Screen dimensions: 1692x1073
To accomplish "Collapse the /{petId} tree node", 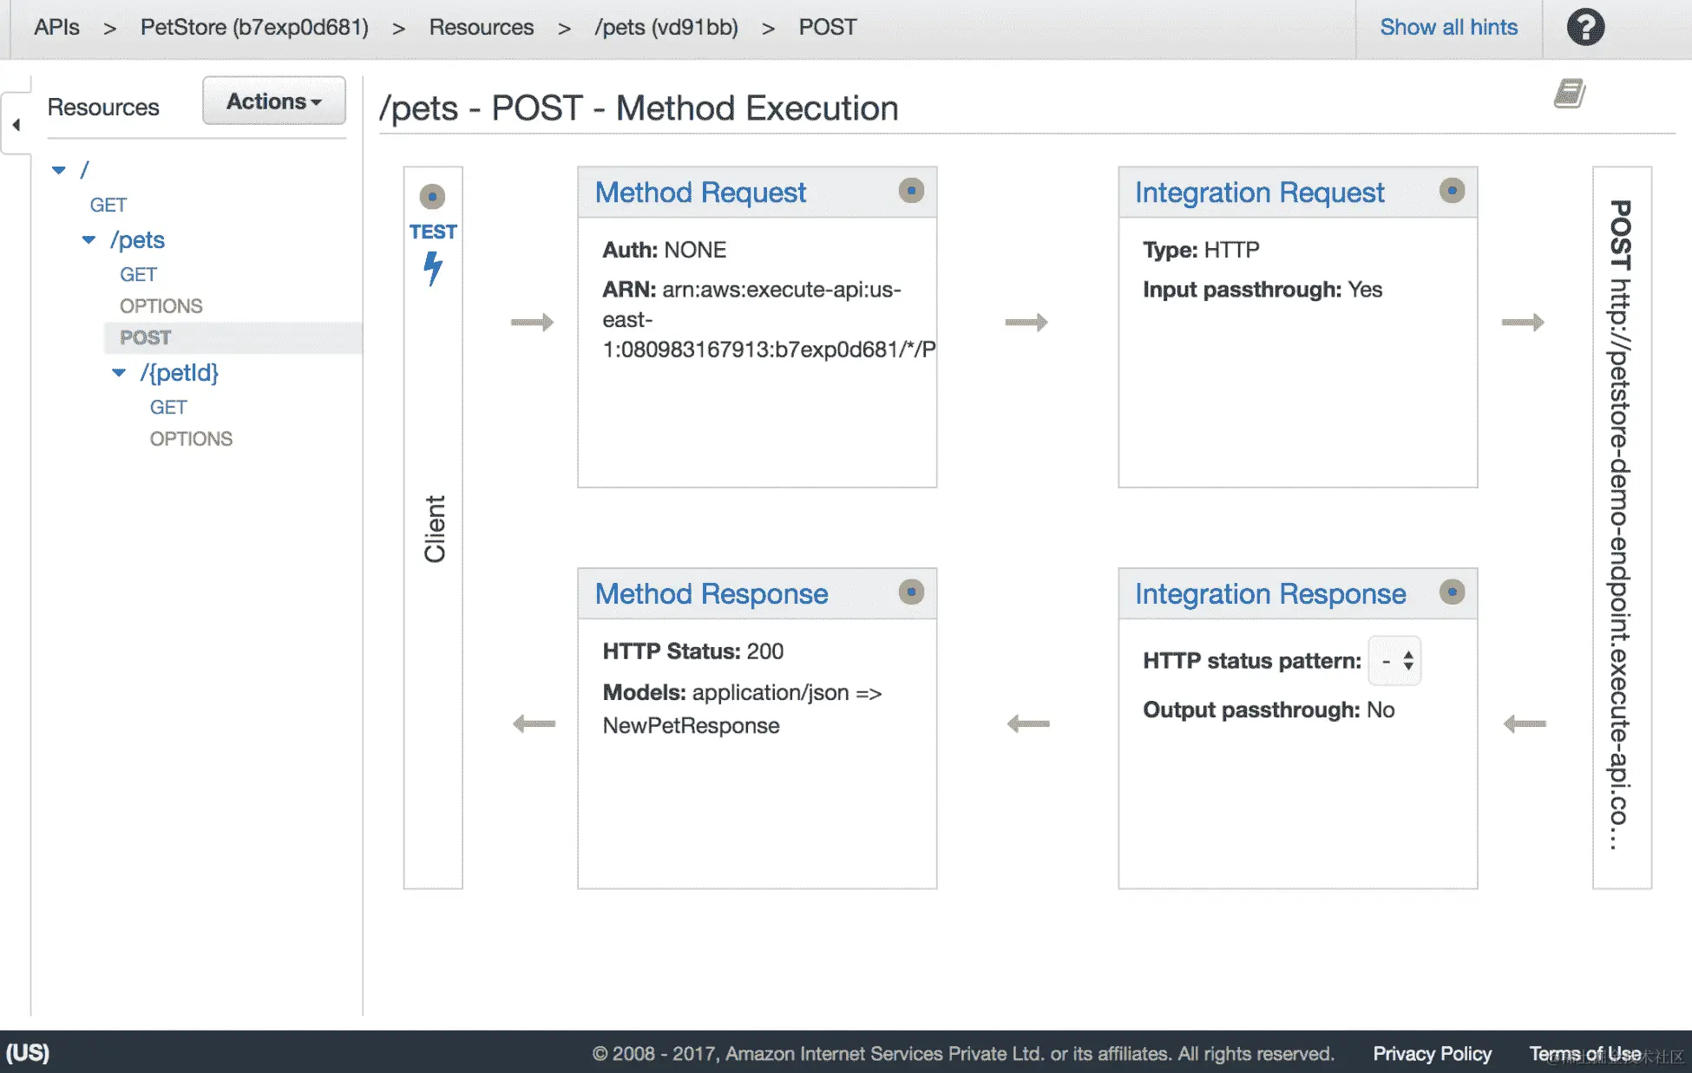I will pos(119,373).
